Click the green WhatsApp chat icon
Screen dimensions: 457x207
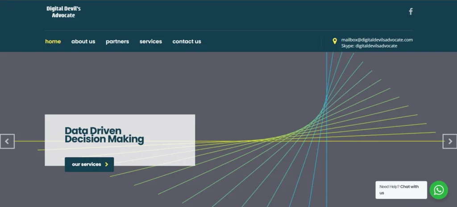coord(439,190)
